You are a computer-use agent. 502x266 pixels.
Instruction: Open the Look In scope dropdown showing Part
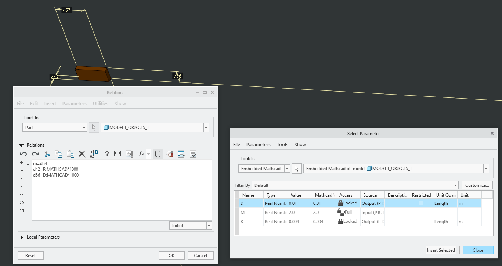click(84, 127)
